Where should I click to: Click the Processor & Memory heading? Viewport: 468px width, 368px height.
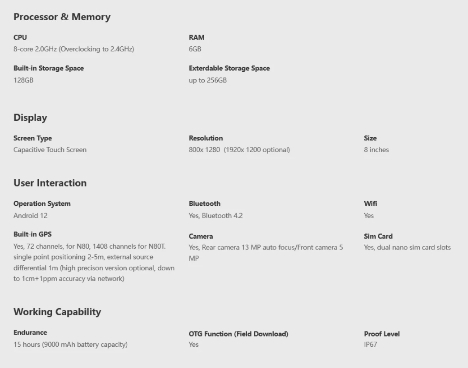(62, 17)
